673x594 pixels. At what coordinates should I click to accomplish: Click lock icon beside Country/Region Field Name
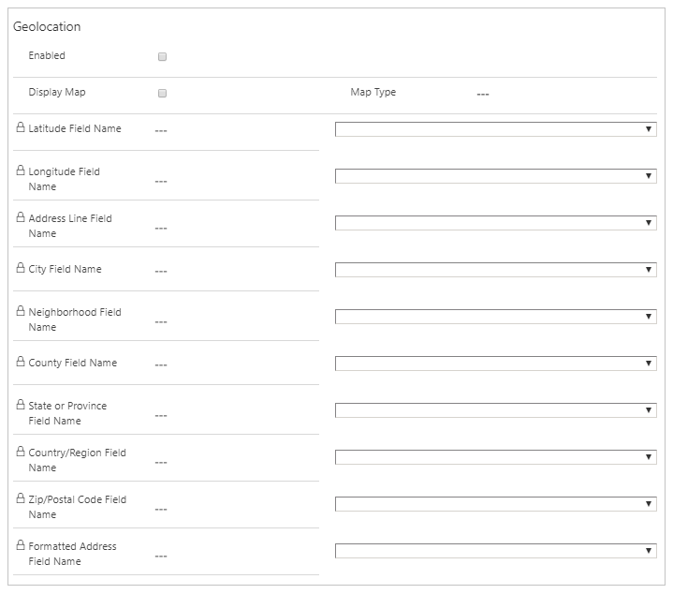tap(21, 452)
